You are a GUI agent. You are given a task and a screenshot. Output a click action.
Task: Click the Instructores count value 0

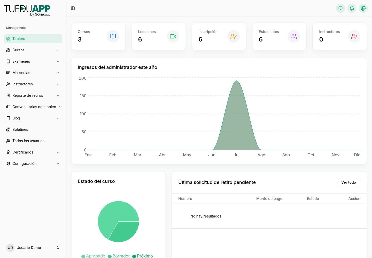(x=321, y=39)
